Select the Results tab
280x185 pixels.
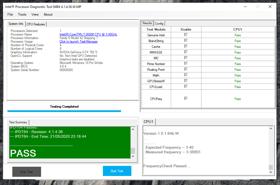[147, 23]
